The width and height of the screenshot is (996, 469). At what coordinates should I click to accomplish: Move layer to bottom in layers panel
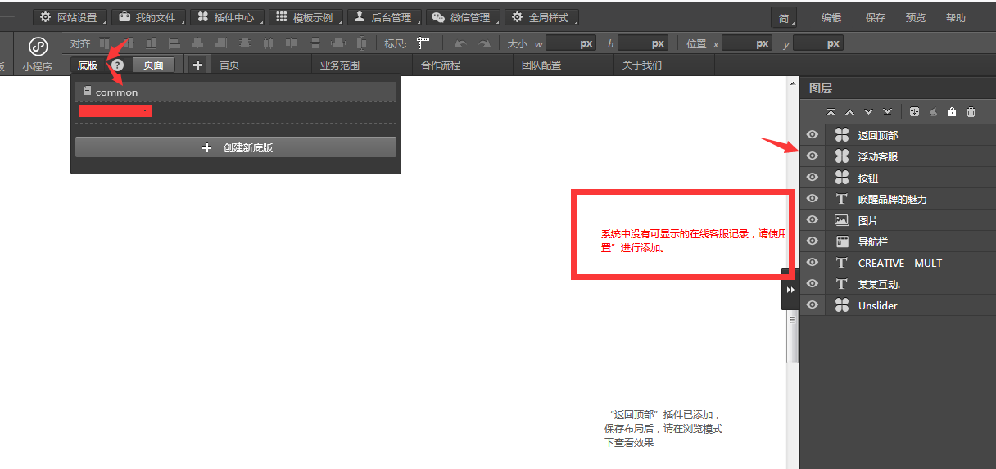[887, 112]
